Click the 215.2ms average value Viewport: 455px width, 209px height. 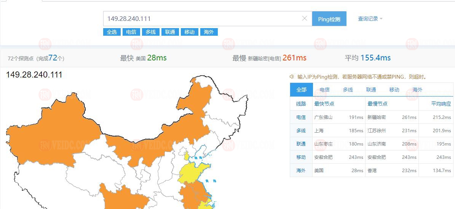coord(442,117)
